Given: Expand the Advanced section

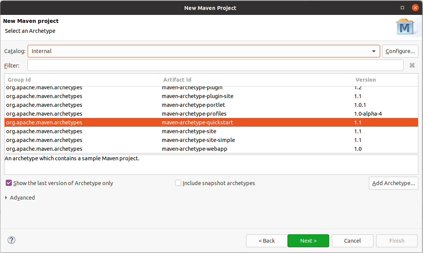Looking at the screenshot, I should tap(20, 197).
